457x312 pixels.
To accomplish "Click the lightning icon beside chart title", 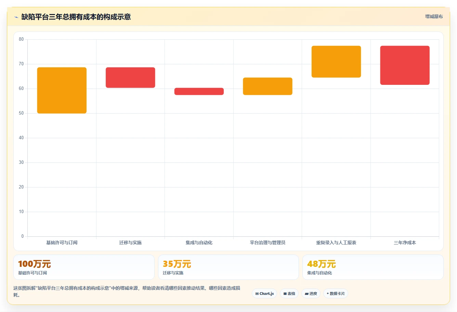I will point(16,17).
